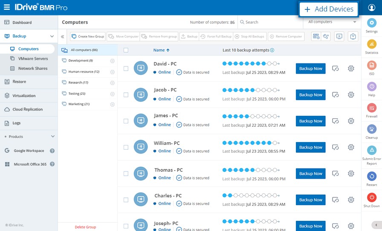
Task: Click the schedule calendar toolbar icon
Action: (x=316, y=37)
